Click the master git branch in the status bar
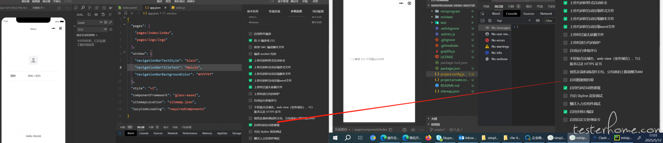The width and height of the screenshot is (663, 143). click(438, 130)
